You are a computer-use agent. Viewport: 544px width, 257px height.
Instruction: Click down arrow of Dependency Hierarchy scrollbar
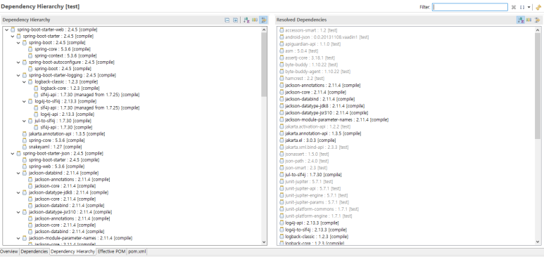[264, 242]
